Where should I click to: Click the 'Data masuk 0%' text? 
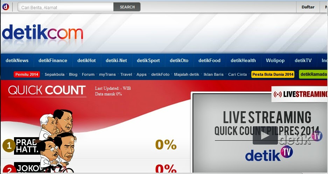[109, 94]
